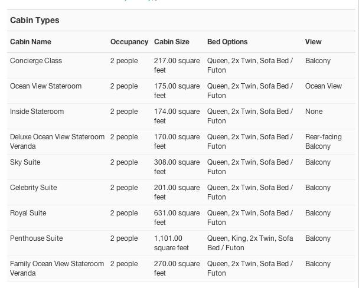Select the Sky Suite cabin name
This screenshot has height=288, width=359.
tap(25, 162)
